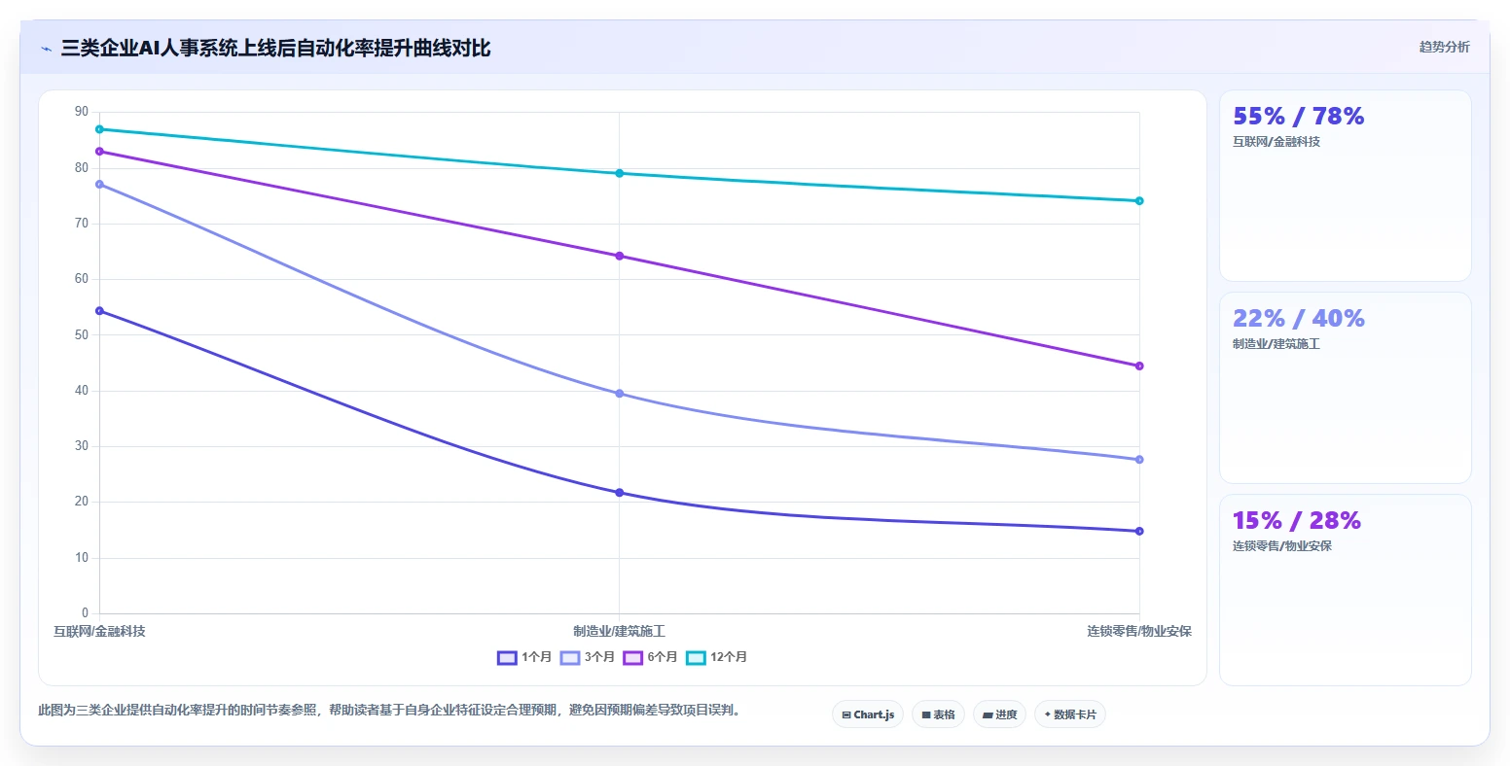This screenshot has width=1510, height=766.
Task: Open the 15% / 28% 连锁零售/物业安保 card
Action: point(1345,590)
